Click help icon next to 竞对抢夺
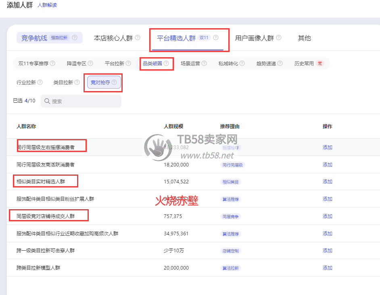Image resolution: width=380 pixels, height=295 pixels. coord(114,83)
